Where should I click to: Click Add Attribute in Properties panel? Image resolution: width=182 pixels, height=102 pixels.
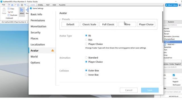pos(173,96)
